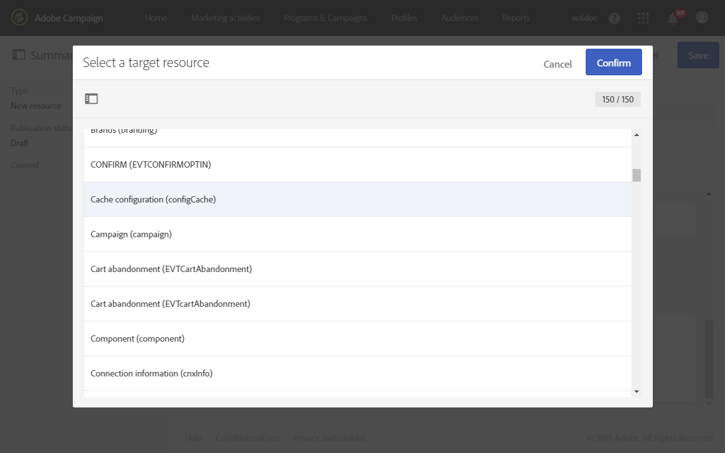This screenshot has height=453, width=725.
Task: Click the resource list scrollbar thumb
Action: 636,175
